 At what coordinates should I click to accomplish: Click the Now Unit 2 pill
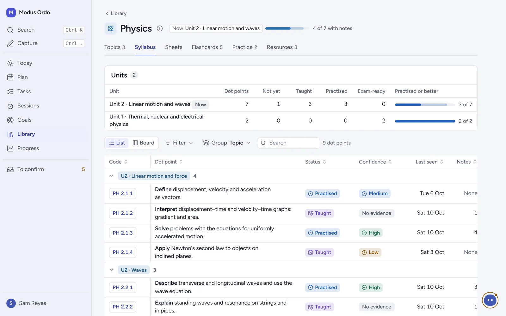(216, 28)
